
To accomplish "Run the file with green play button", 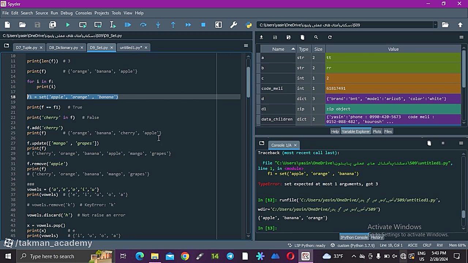I will coord(68,25).
